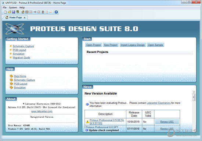Click Import Legacy Design

tap(133, 45)
